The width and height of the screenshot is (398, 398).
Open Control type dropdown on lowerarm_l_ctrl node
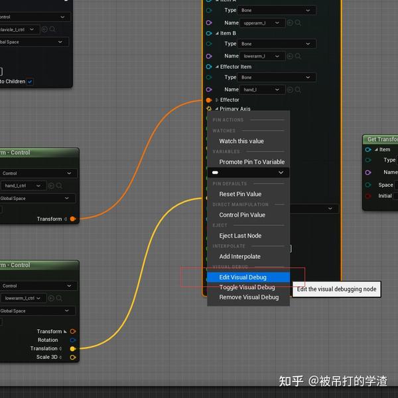point(38,286)
